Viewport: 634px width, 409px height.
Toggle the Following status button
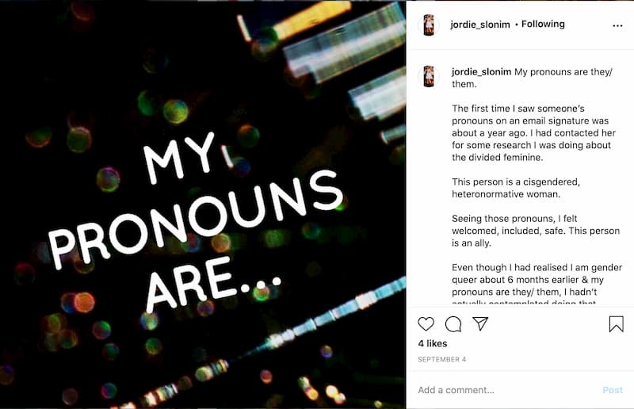(x=543, y=24)
